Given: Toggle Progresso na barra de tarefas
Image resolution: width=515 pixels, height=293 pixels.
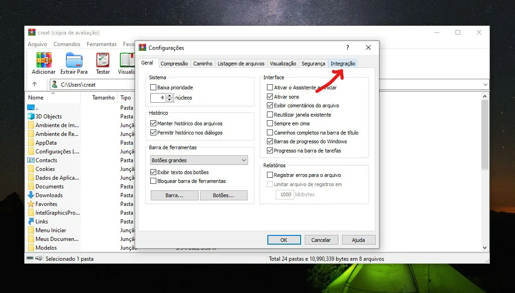Looking at the screenshot, I should (270, 151).
